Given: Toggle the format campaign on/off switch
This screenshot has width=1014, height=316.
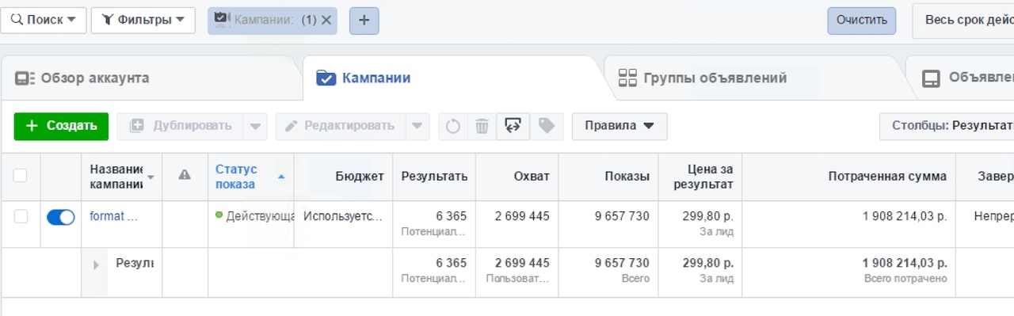Looking at the screenshot, I should tap(61, 217).
